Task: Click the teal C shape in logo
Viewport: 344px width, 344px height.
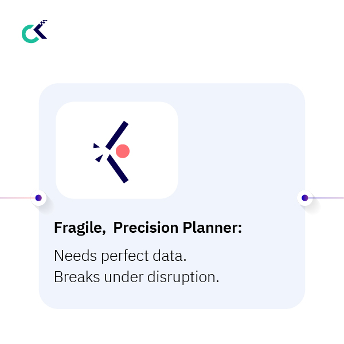Action: click(x=27, y=35)
